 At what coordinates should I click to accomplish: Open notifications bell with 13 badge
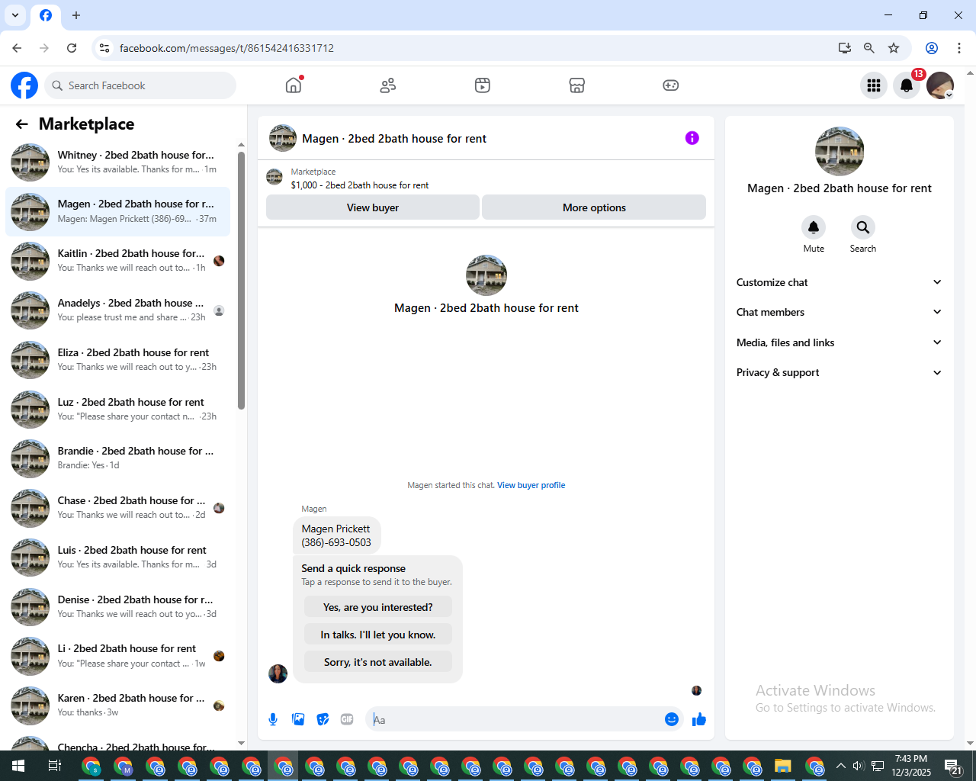[907, 85]
